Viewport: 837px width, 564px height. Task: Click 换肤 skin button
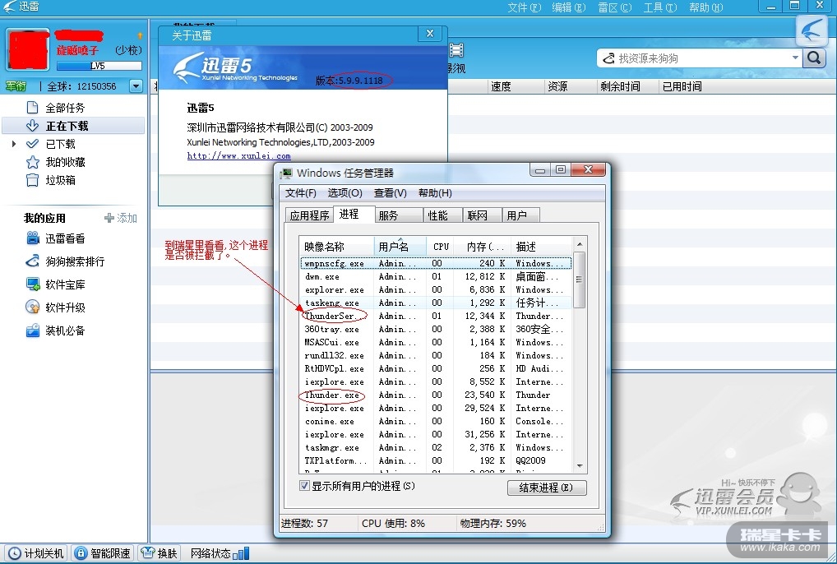pyautogui.click(x=159, y=553)
